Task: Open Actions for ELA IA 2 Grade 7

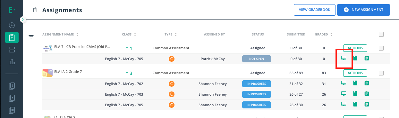Action: pyautogui.click(x=355, y=73)
